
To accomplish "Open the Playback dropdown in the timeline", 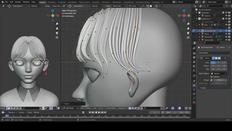I will (x=12, y=112).
